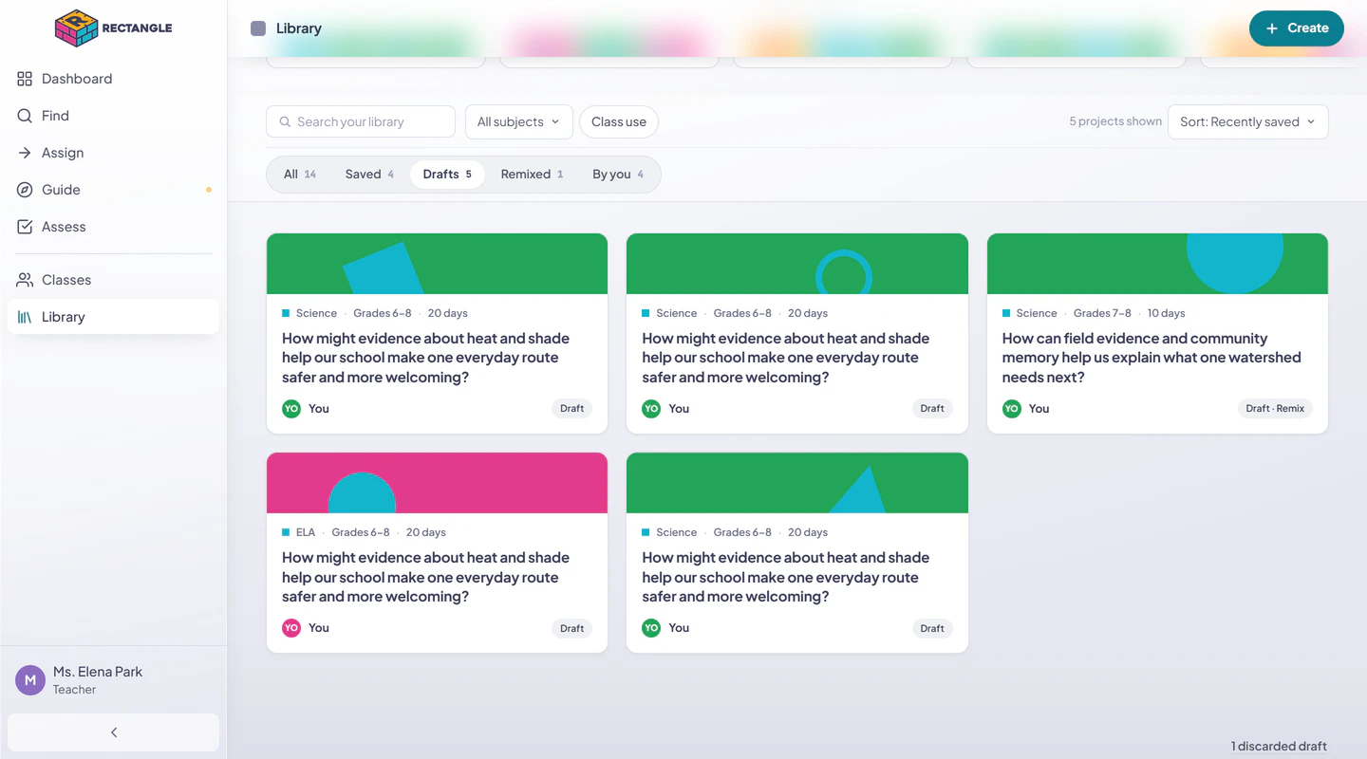Switch to the Remixed tab

coord(532,175)
